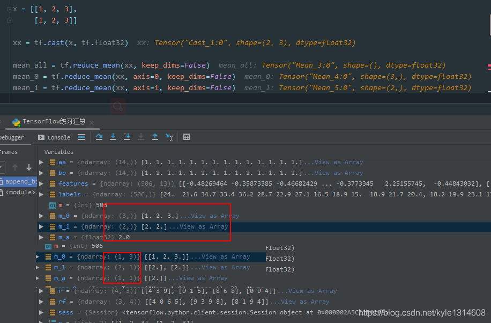The image size is (491, 323).
Task: Expand the bb ndarray variable
Action: pos(41,173)
